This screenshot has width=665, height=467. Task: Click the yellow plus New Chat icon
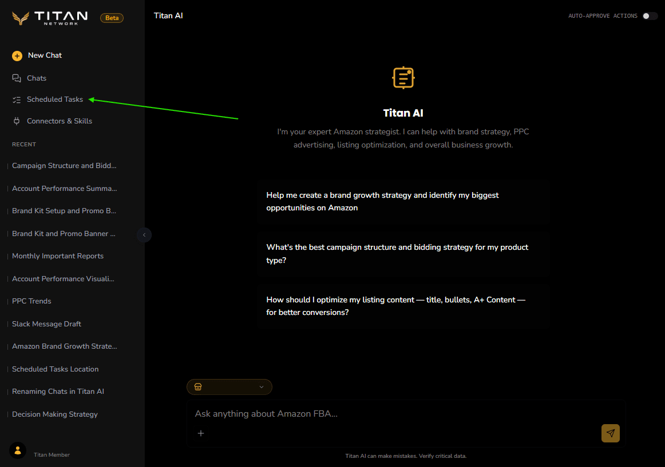click(17, 55)
